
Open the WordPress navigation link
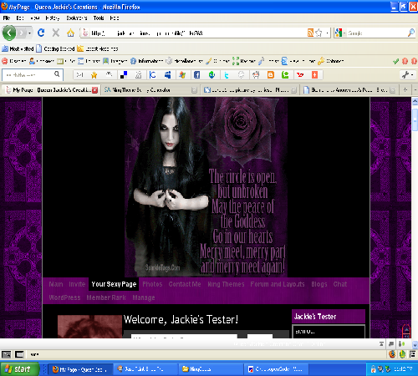pyautogui.click(x=64, y=297)
